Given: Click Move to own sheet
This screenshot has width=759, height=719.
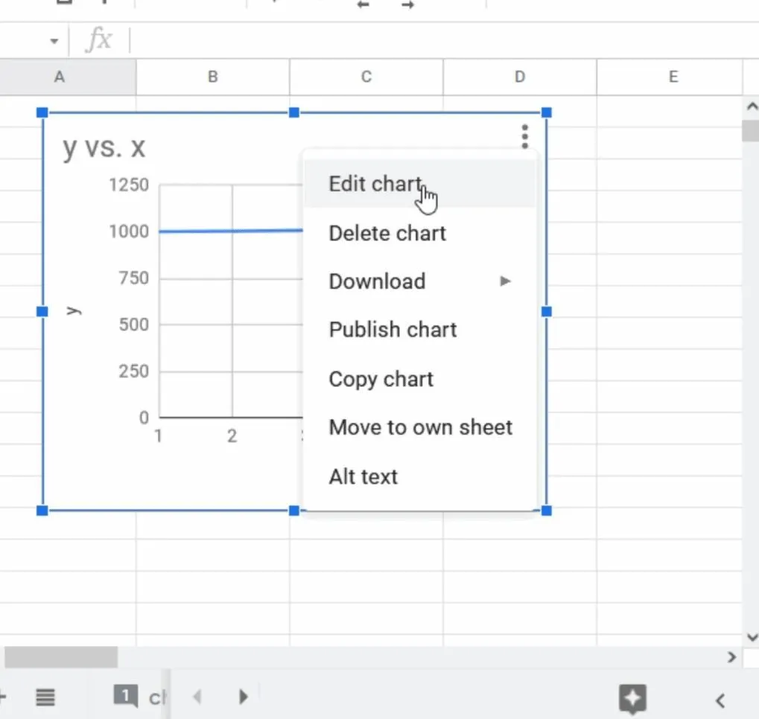Looking at the screenshot, I should (419, 427).
